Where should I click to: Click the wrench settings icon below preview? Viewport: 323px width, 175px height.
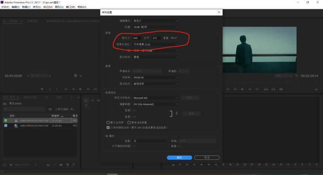pos(297,76)
